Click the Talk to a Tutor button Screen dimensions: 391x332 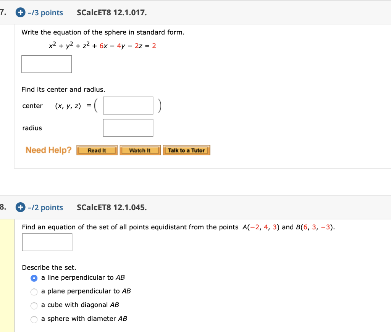tap(187, 150)
